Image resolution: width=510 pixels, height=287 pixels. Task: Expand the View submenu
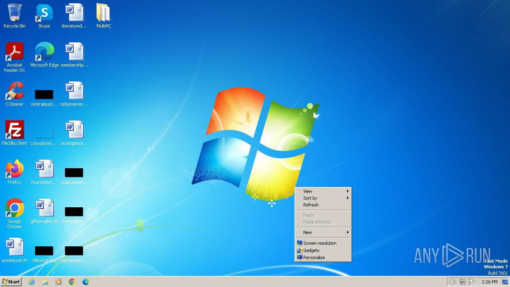(323, 191)
